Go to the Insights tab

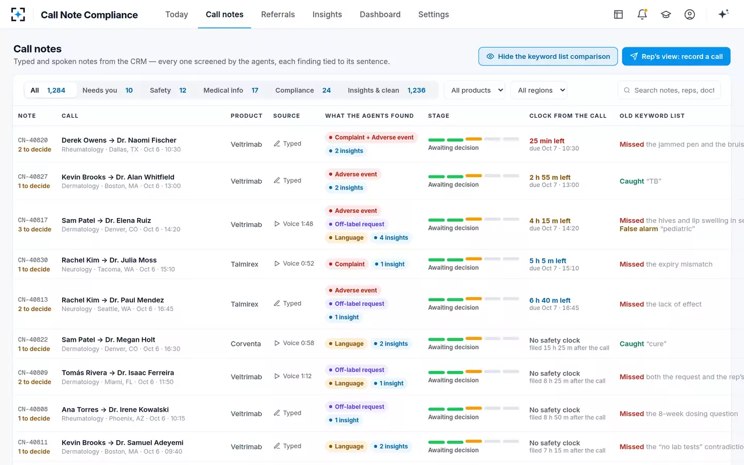point(327,14)
